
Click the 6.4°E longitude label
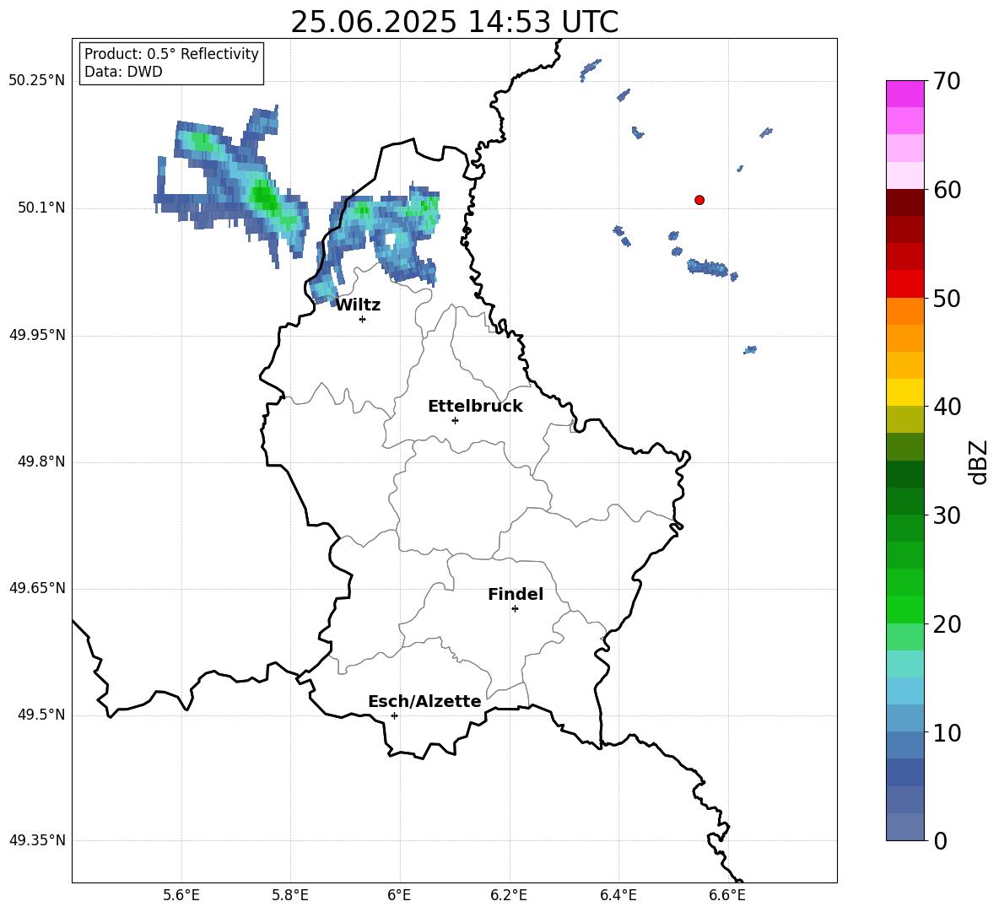click(618, 895)
